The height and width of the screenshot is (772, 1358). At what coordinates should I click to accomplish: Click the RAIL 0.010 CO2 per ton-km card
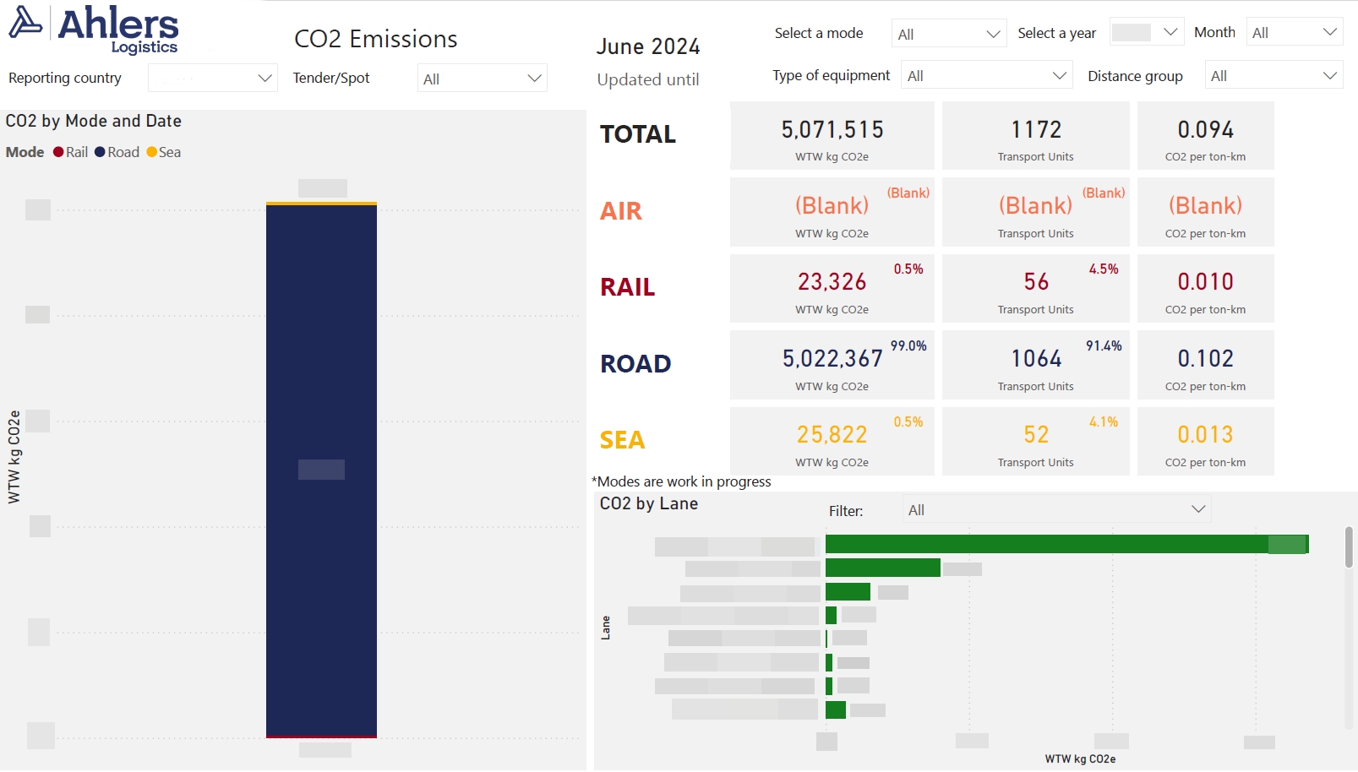point(1205,288)
